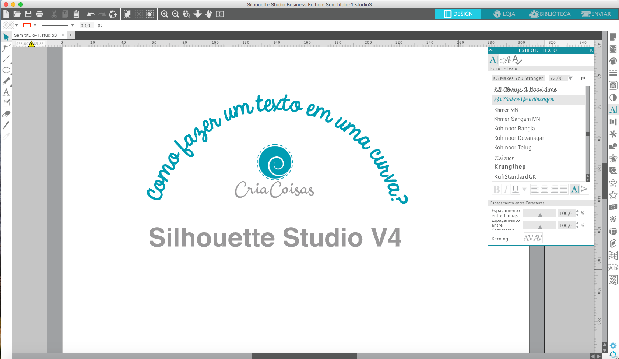Open the Text Style panel icon

[x=613, y=110]
